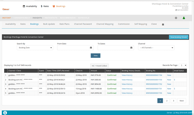Click the View search button
Viewport: 194px width, 115px height.
[x=96, y=56]
